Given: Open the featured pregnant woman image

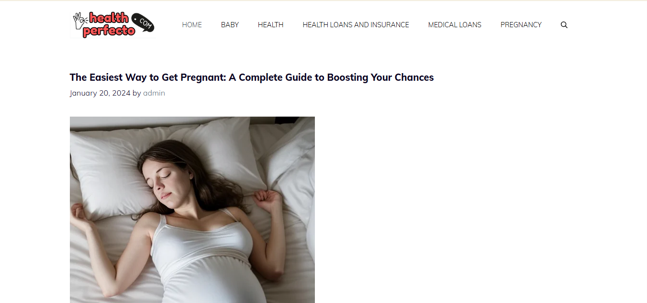Looking at the screenshot, I should point(192,210).
